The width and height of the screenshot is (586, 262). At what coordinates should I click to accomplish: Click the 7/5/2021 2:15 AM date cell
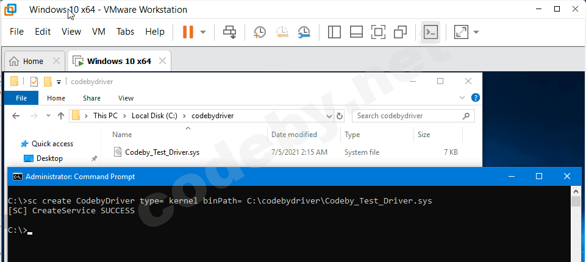pos(299,152)
